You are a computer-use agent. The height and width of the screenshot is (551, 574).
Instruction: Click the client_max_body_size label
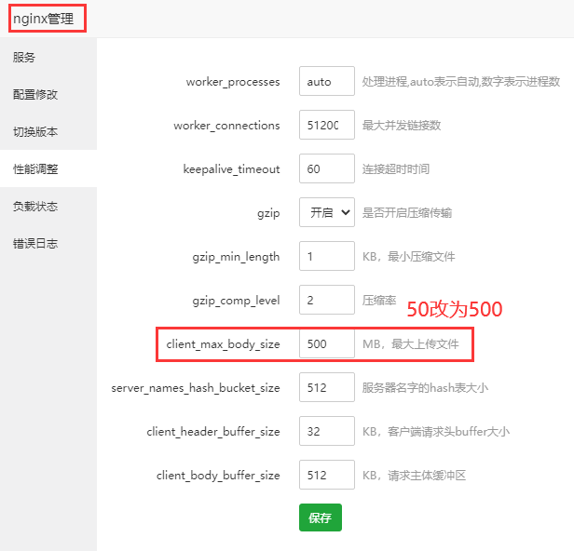(x=223, y=344)
